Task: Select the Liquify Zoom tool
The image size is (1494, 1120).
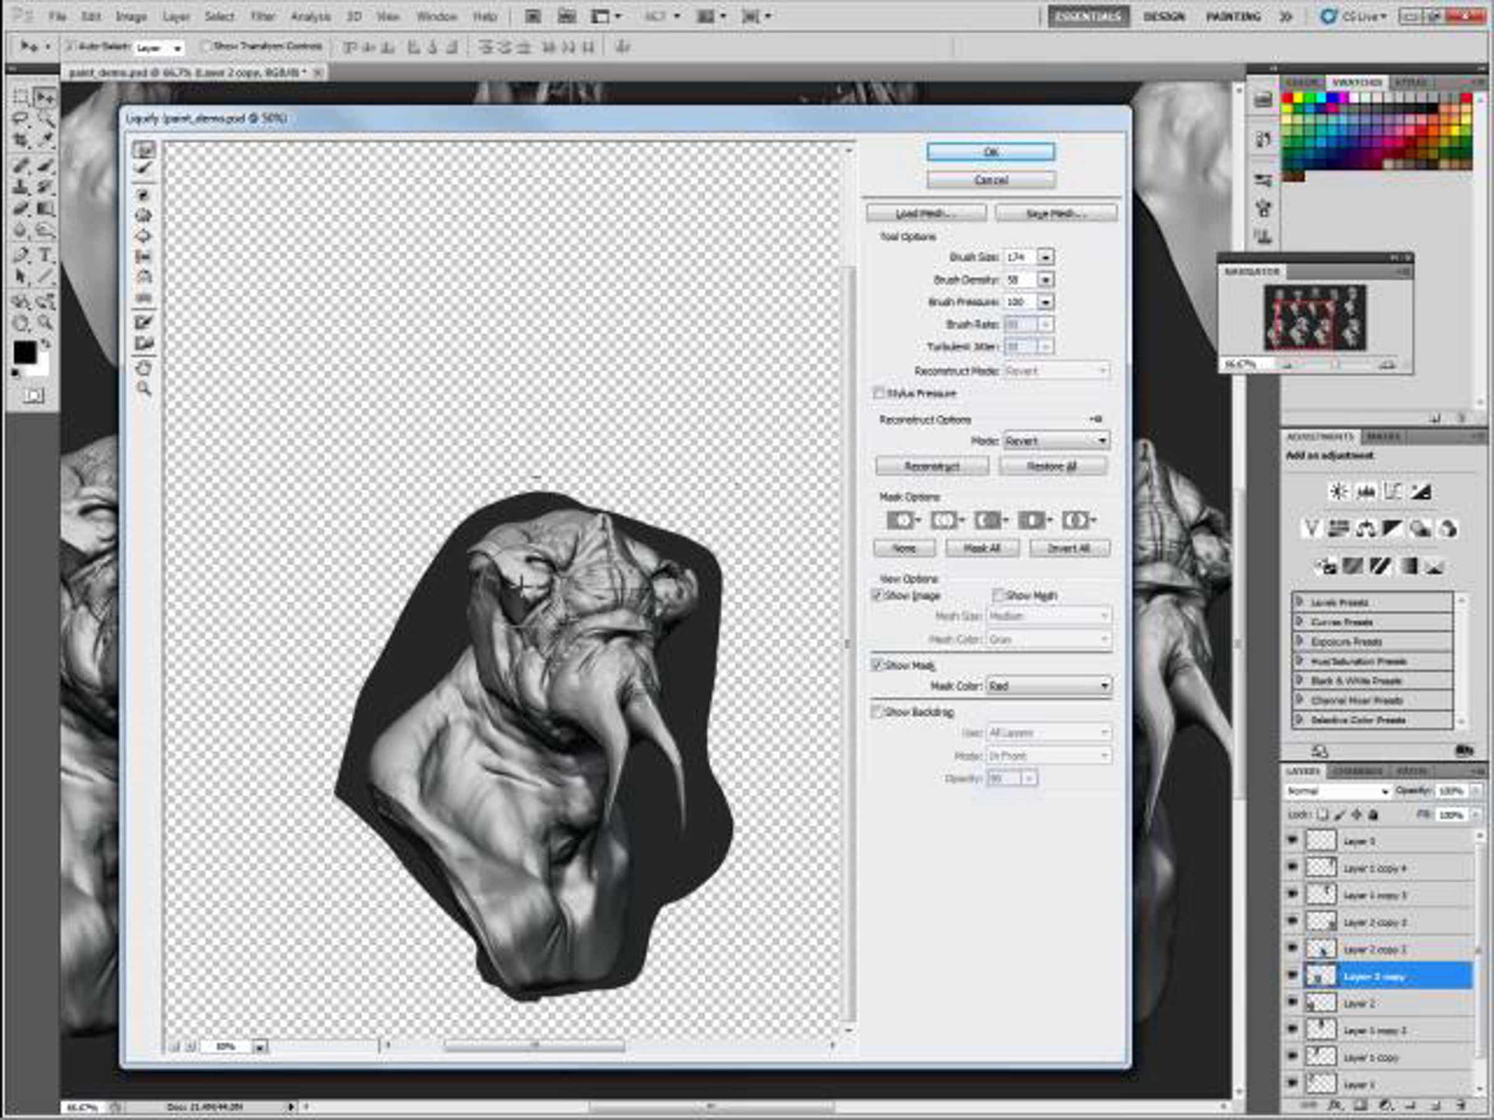Action: tap(143, 389)
